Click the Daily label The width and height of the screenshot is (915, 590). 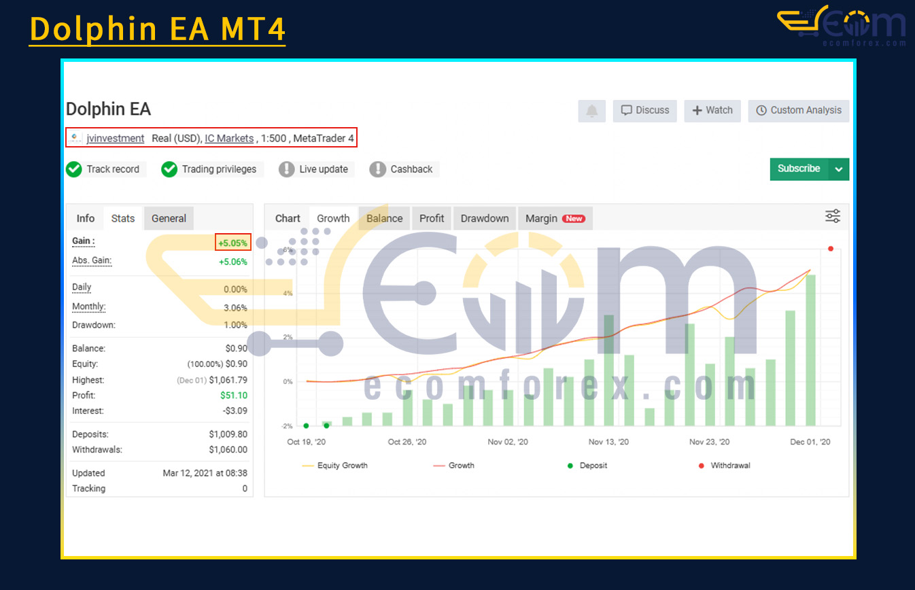point(82,288)
